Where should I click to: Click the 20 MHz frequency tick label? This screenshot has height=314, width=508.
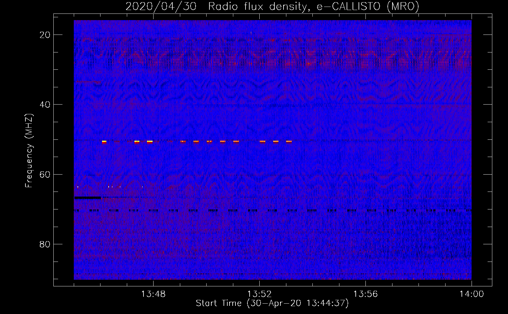click(x=45, y=35)
